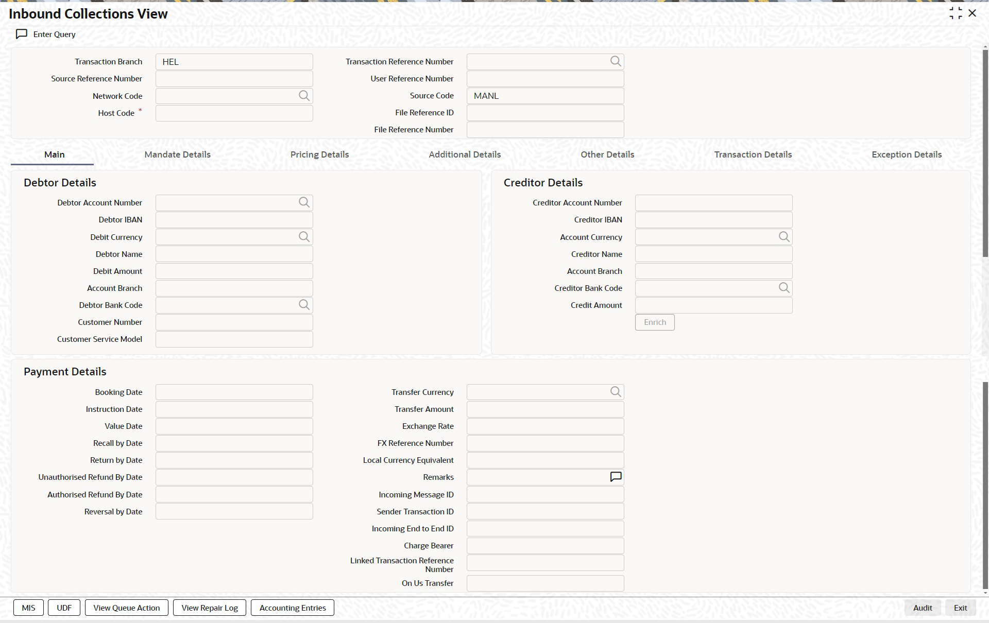Open Account Currency lookup in Creditor Details

pyautogui.click(x=783, y=237)
